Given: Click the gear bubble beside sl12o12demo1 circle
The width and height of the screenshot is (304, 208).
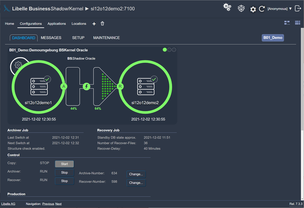Looking at the screenshot, I should click(18, 65).
